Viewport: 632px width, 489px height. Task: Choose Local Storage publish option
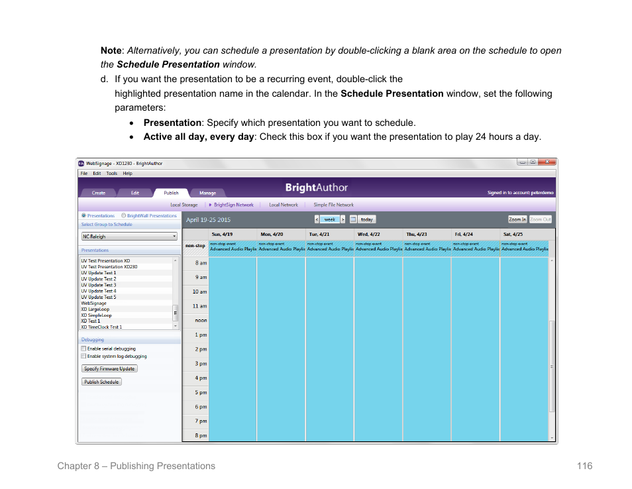pyautogui.click(x=184, y=205)
